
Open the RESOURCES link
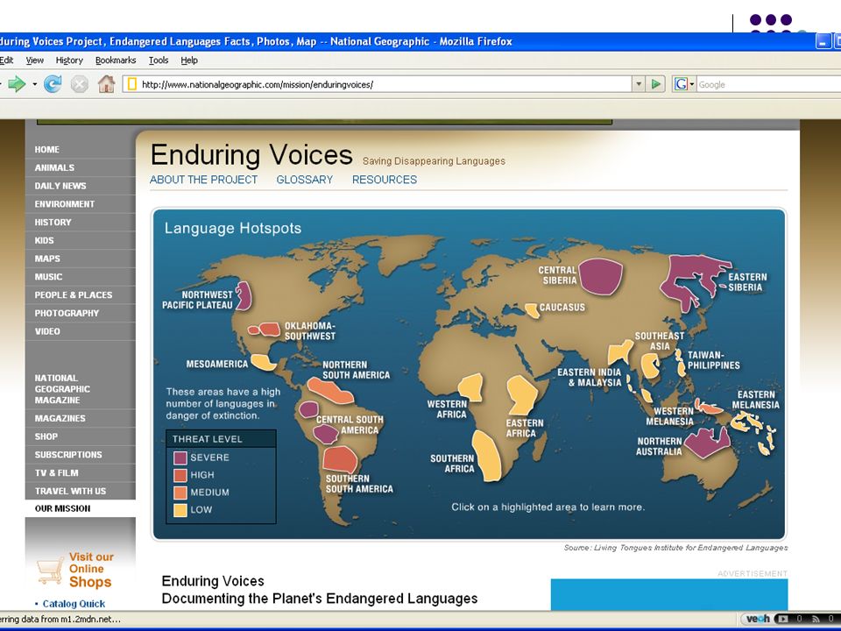pyautogui.click(x=385, y=180)
